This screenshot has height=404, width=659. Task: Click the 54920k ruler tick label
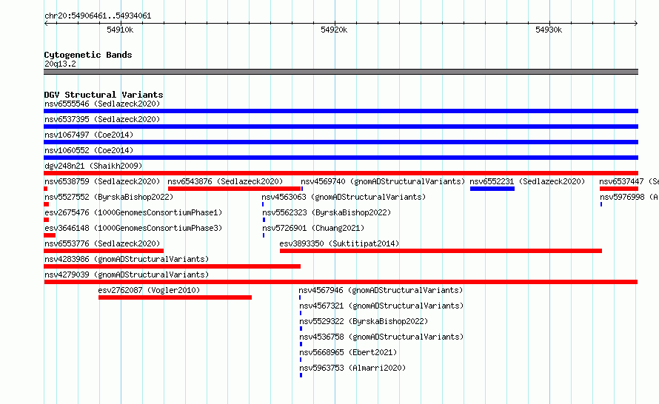point(334,30)
